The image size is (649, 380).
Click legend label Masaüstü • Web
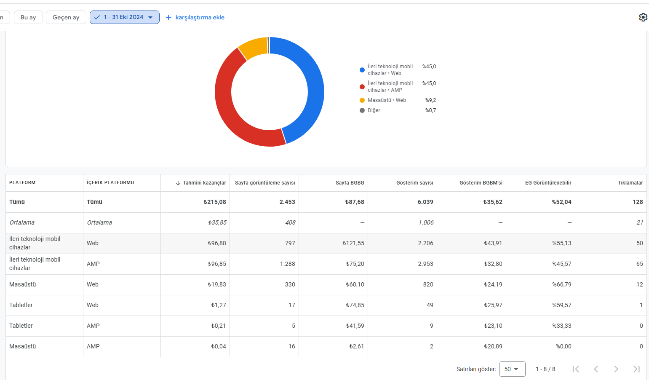pos(387,100)
